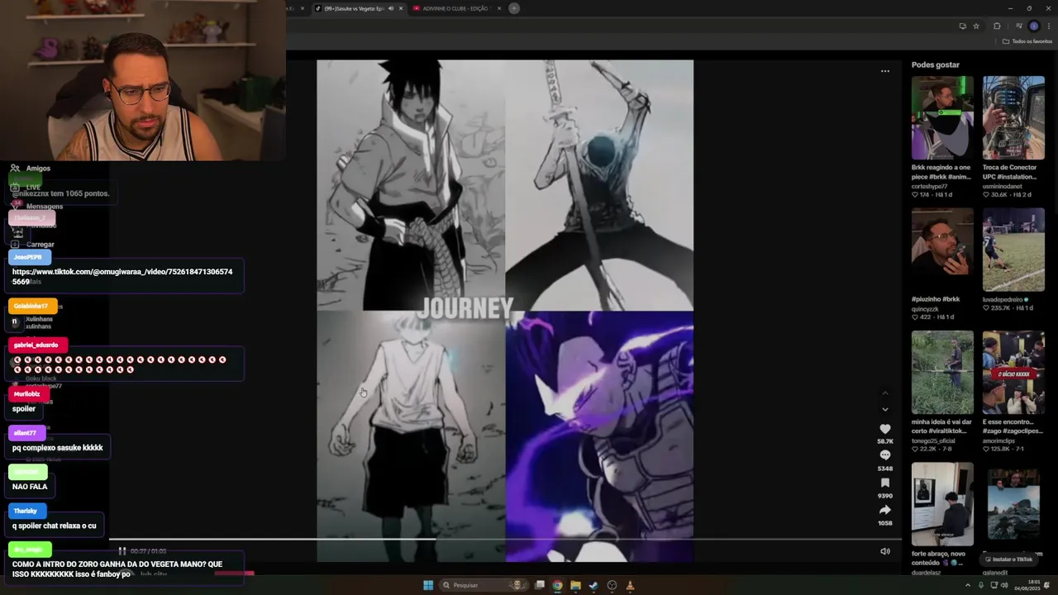Visit quincyzzk creator profile link

[x=925, y=309]
